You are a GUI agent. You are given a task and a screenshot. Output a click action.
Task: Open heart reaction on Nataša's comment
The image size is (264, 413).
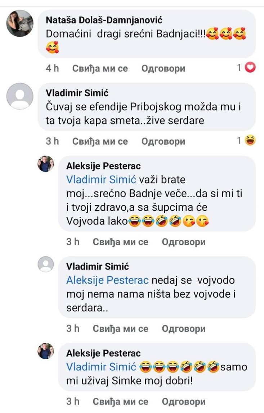[250, 67]
